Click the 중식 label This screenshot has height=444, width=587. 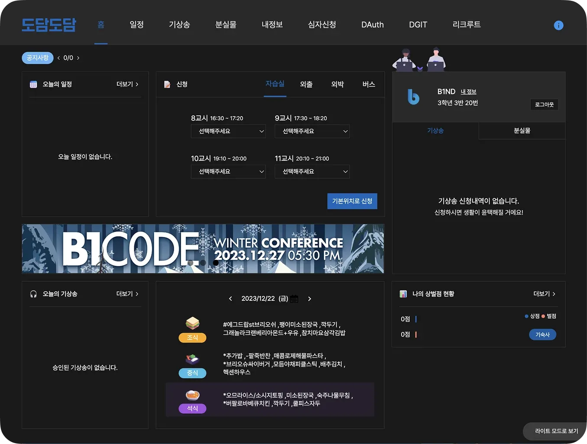(192, 373)
